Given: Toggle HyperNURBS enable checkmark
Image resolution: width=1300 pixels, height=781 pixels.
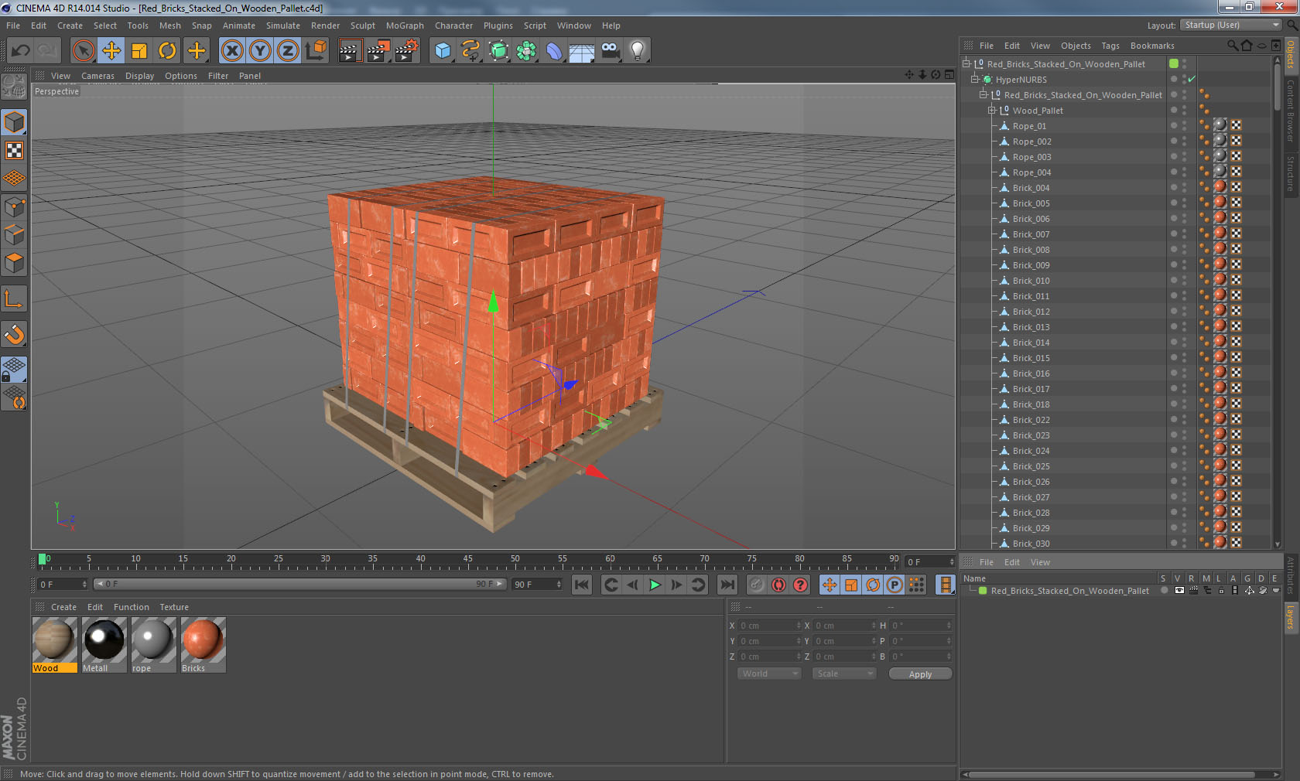Looking at the screenshot, I should click(x=1192, y=80).
